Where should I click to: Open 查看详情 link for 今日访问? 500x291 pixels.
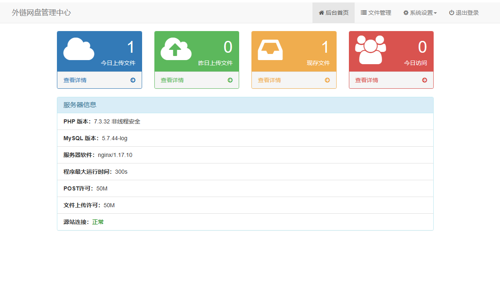[367, 80]
